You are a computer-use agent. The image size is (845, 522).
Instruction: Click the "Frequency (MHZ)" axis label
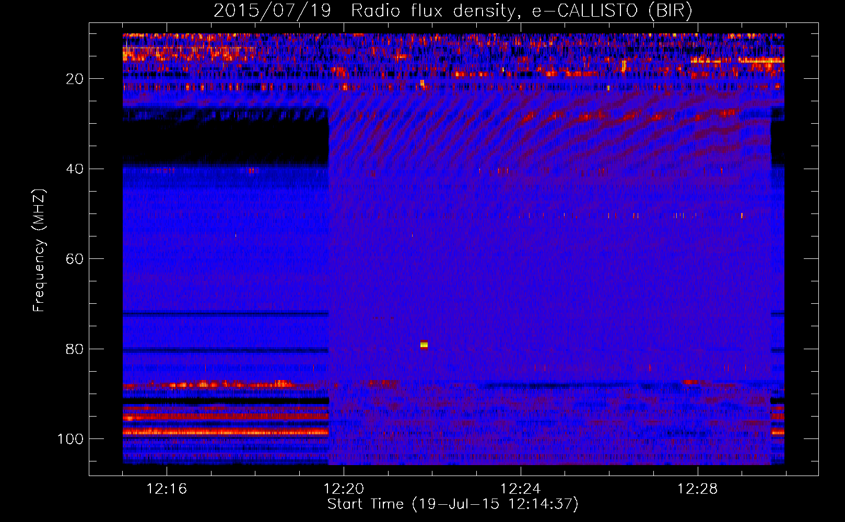tap(39, 251)
